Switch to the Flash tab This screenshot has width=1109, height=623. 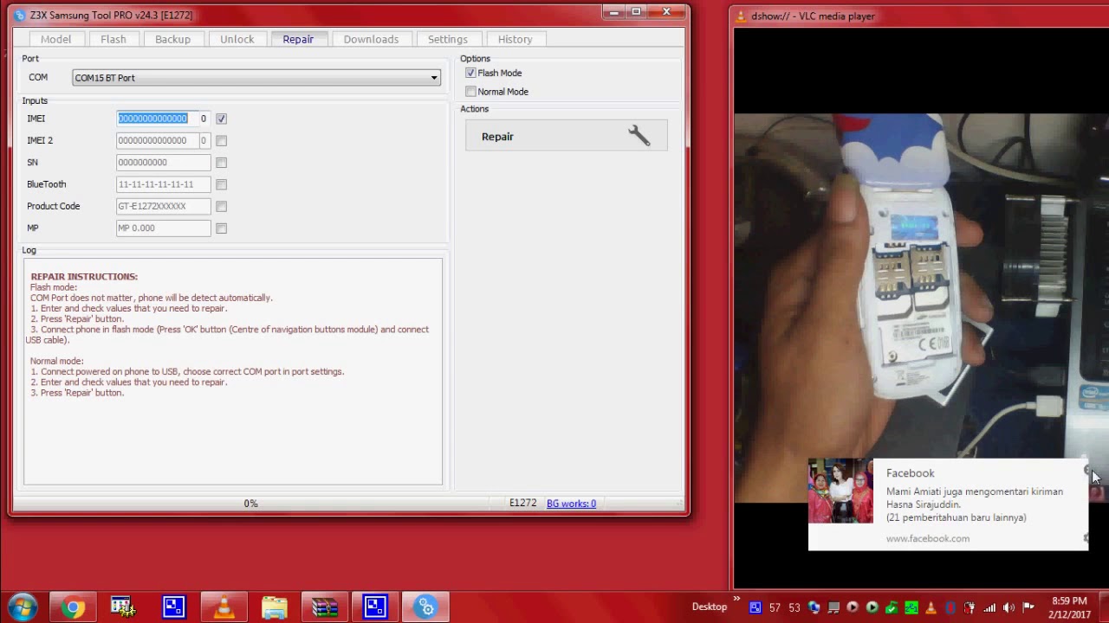click(x=113, y=39)
